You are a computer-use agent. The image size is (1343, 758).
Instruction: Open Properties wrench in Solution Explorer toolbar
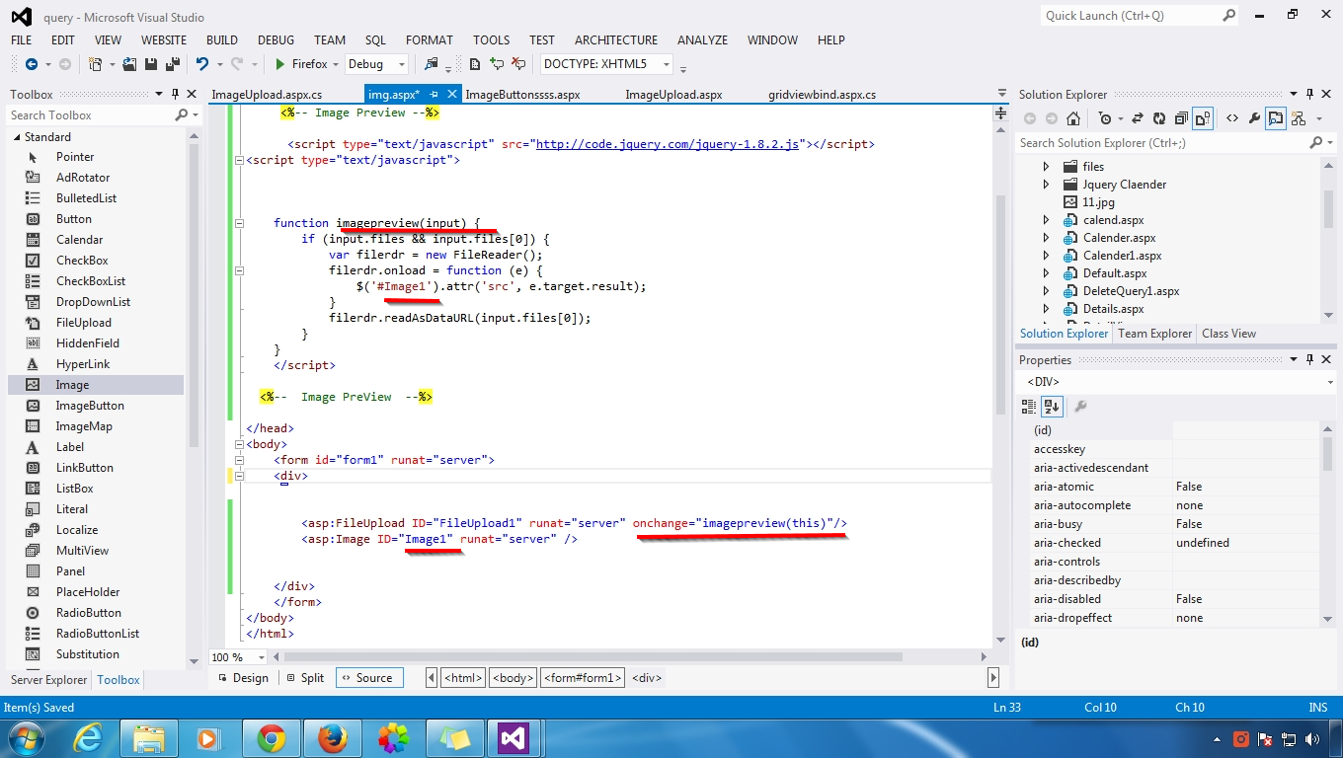point(1254,118)
